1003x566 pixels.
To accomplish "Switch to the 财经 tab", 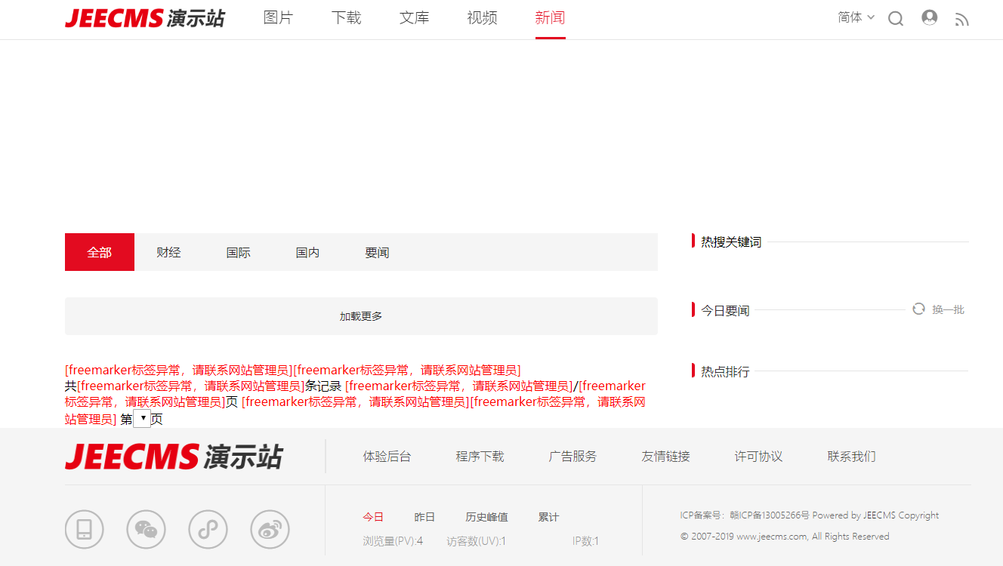I will tap(169, 252).
